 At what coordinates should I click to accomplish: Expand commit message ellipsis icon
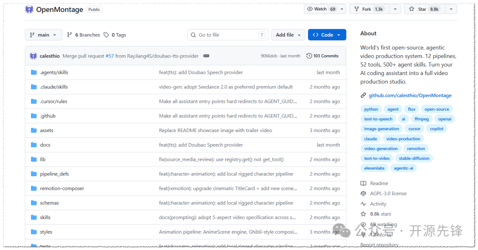[x=206, y=56]
